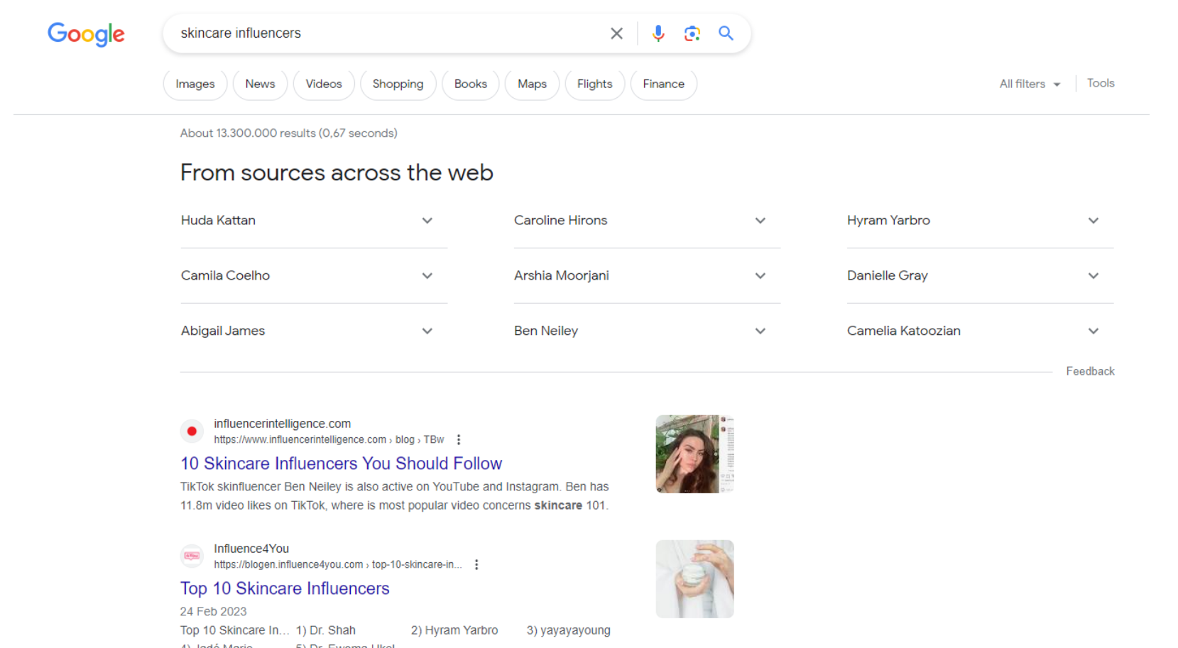Viewport: 1178px width, 648px height.
Task: Open the influencerintelligence.com result thumbnail
Action: (x=694, y=454)
